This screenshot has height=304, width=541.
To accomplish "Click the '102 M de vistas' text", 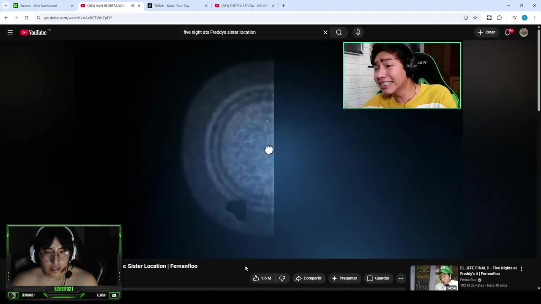I will click(x=473, y=285).
